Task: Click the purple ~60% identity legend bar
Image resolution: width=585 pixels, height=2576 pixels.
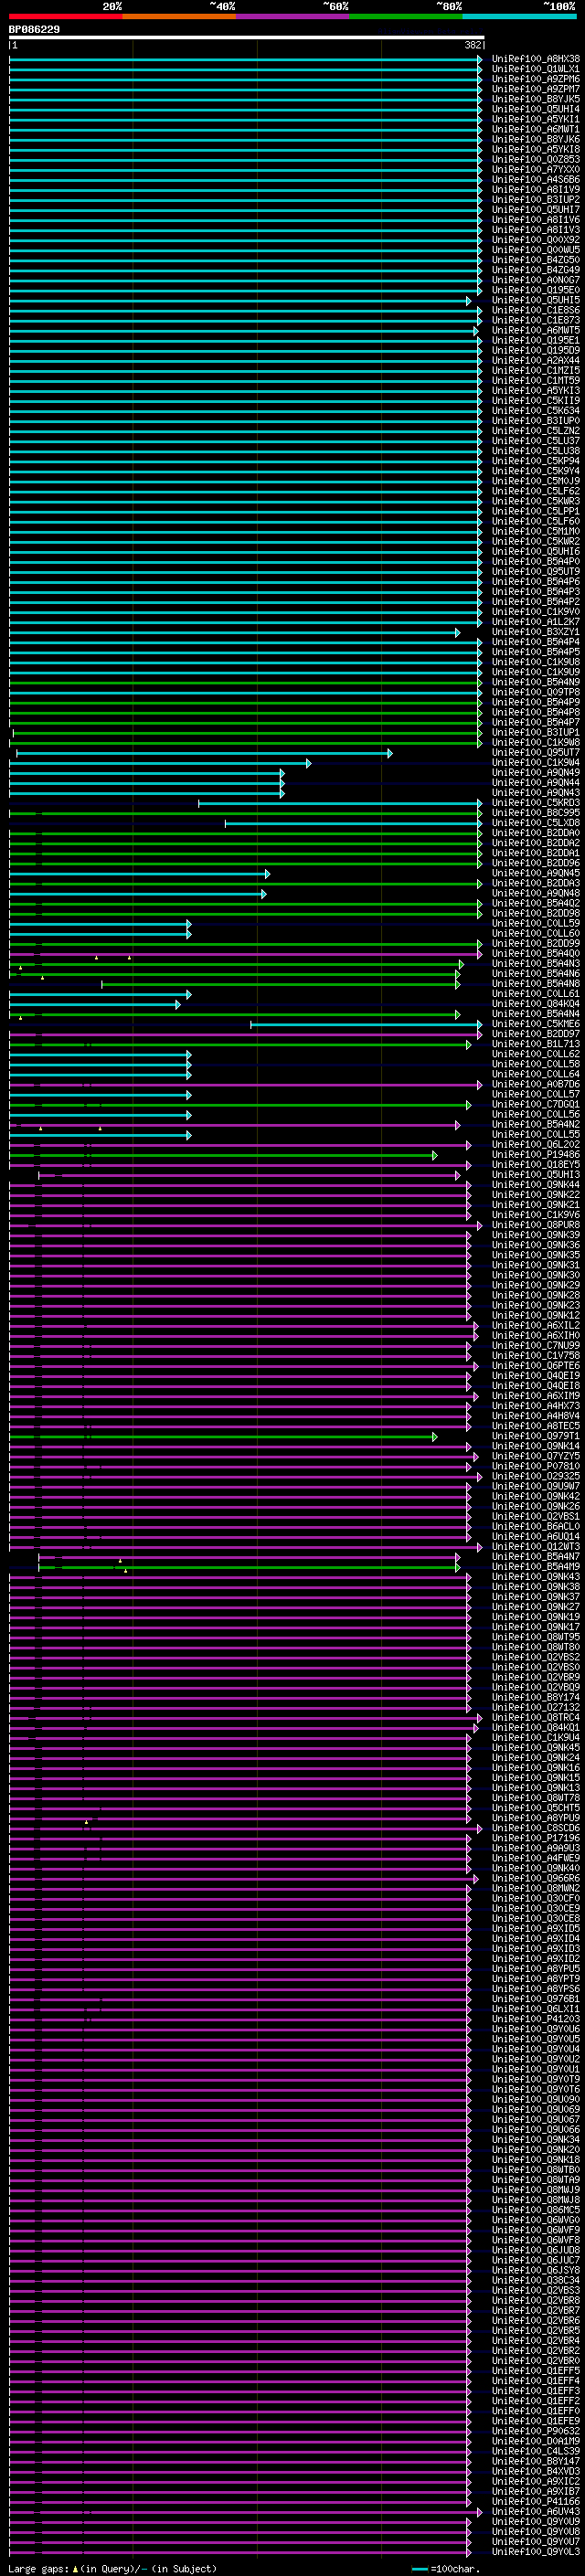Action: pos(293,16)
